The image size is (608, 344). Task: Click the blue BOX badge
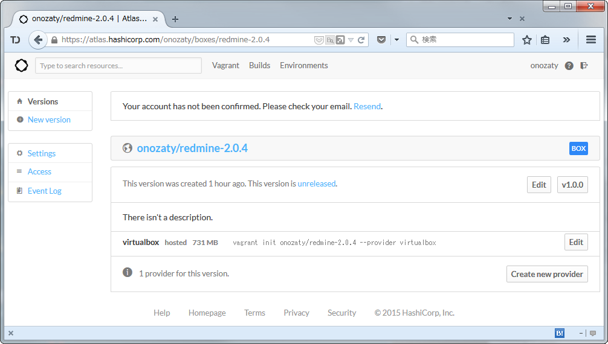coord(578,148)
